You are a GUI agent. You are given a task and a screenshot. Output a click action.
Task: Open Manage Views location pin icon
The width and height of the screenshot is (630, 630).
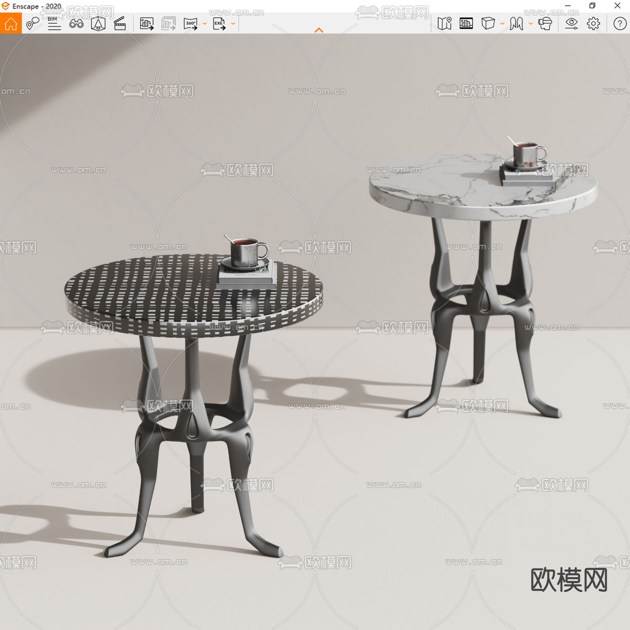click(x=33, y=23)
